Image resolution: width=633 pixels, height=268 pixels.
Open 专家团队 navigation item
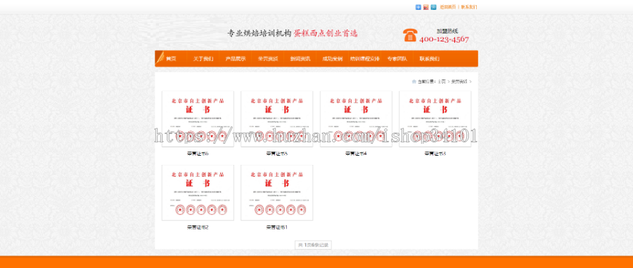point(397,59)
